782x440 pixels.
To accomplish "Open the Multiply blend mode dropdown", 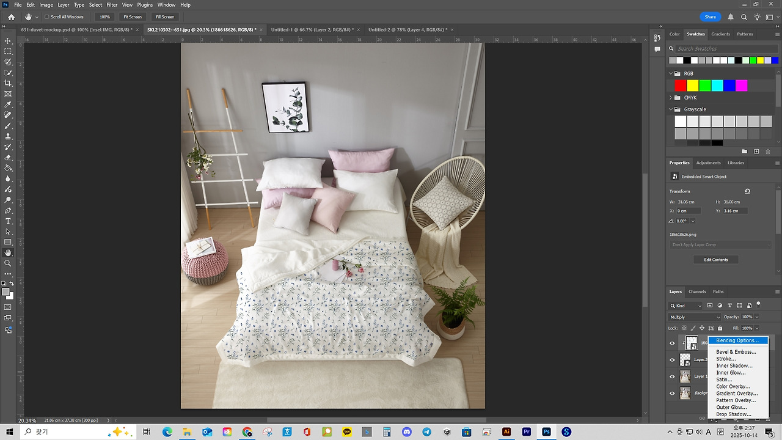I will pos(693,317).
